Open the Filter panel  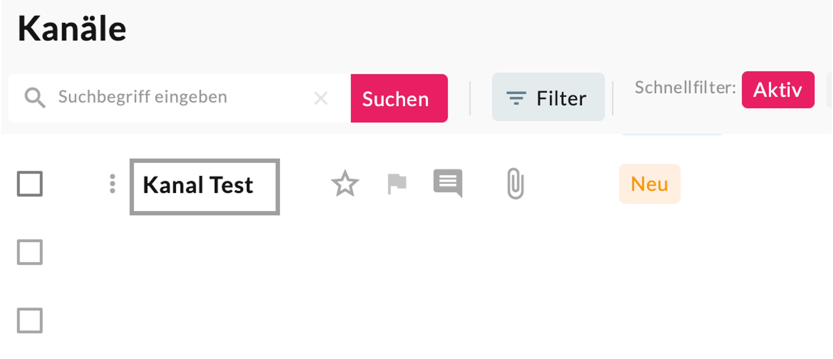(x=548, y=98)
